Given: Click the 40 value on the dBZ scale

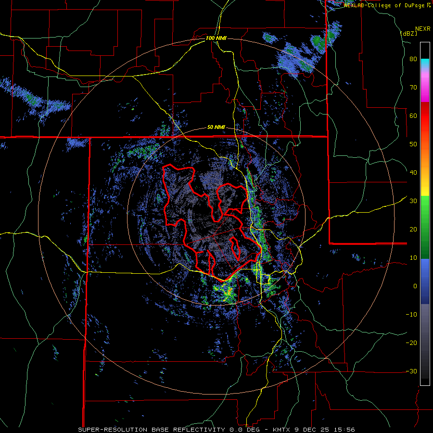Looking at the screenshot, I should 413,173.
